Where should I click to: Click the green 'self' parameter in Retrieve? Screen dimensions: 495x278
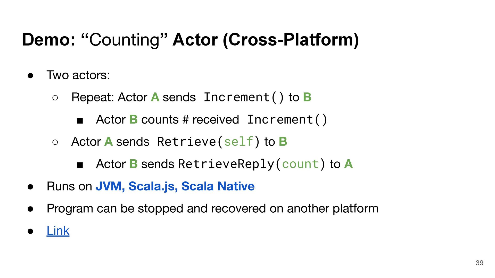pyautogui.click(x=238, y=142)
